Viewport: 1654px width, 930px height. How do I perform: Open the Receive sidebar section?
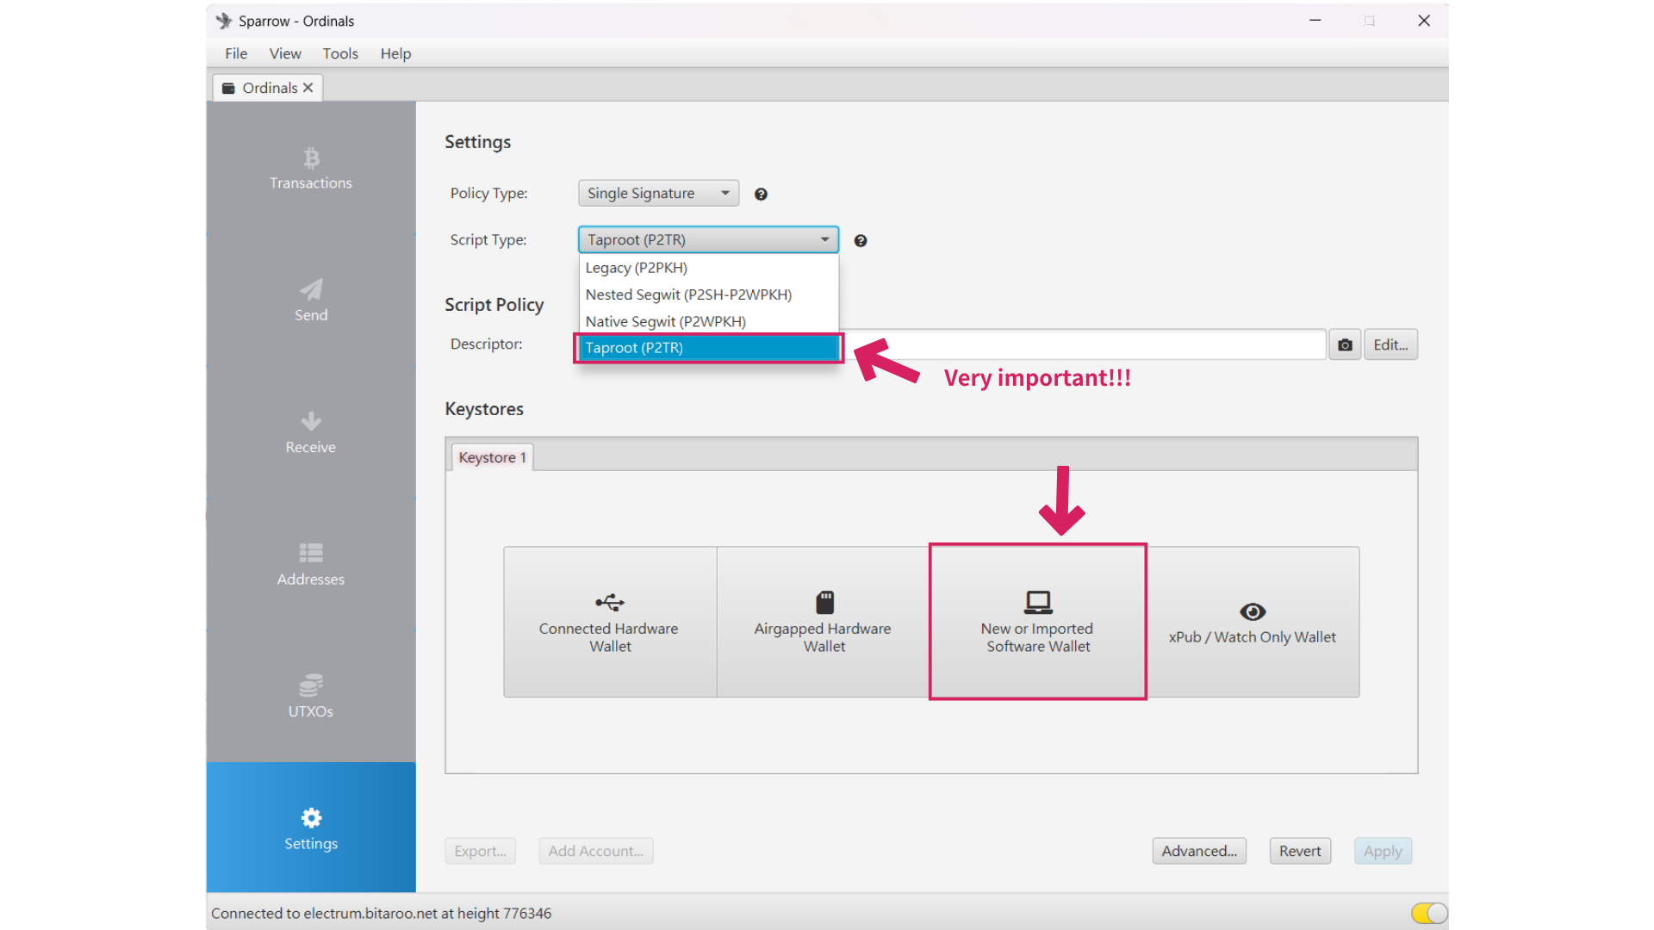pos(310,432)
